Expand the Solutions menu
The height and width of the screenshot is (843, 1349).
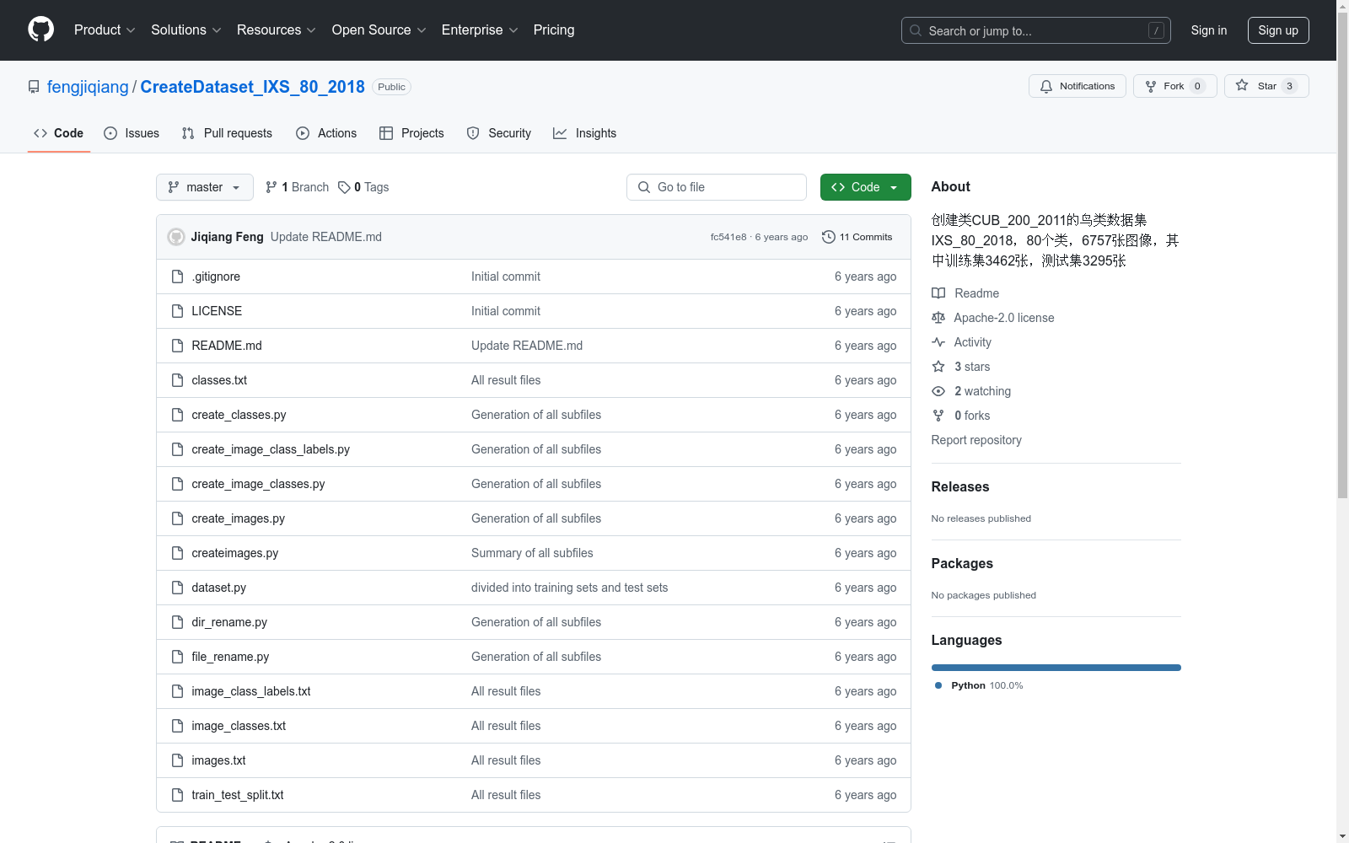click(186, 30)
